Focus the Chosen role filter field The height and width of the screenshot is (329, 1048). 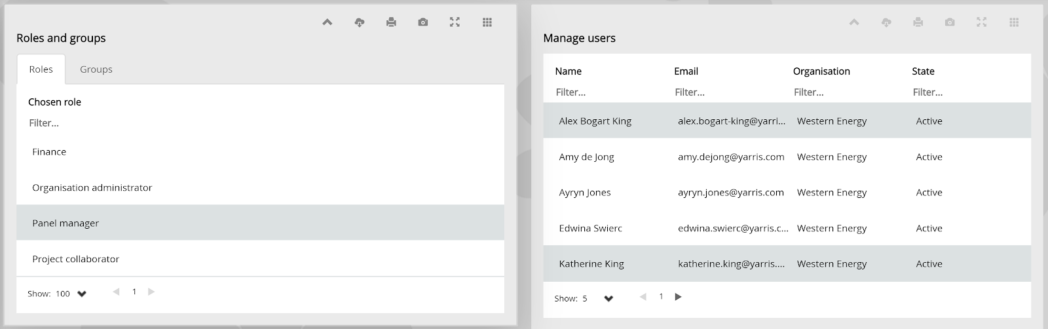tap(260, 123)
